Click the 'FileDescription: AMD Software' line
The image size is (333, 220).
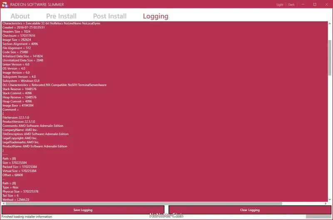[35, 134]
